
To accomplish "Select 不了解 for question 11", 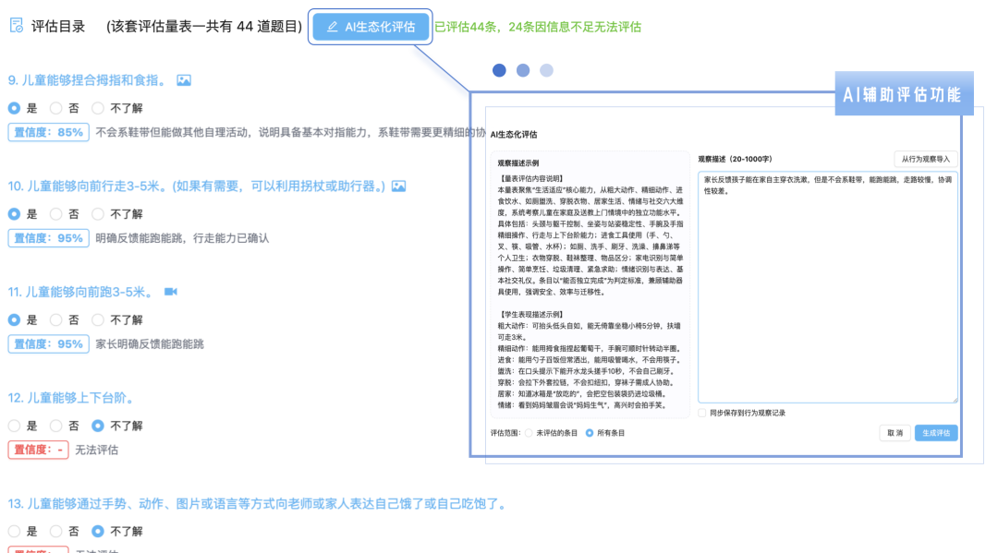I will tap(97, 319).
